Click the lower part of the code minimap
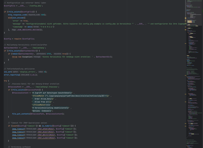203x148 pixels. pyautogui.click(x=194, y=117)
